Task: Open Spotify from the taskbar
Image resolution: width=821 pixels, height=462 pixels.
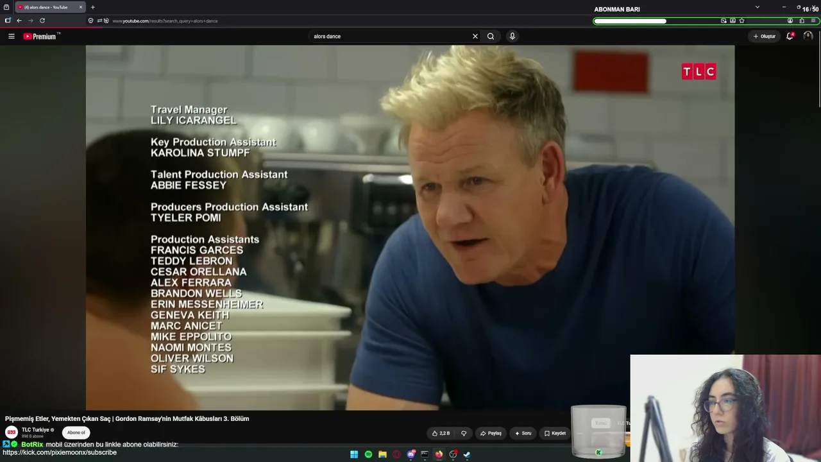Action: click(368, 454)
